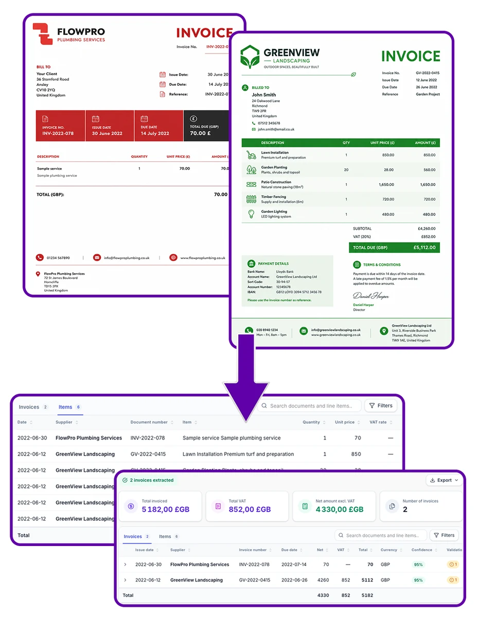477x617 pixels.
Task: Click the lawn mower icon for Lawn Installation
Action: click(252, 155)
